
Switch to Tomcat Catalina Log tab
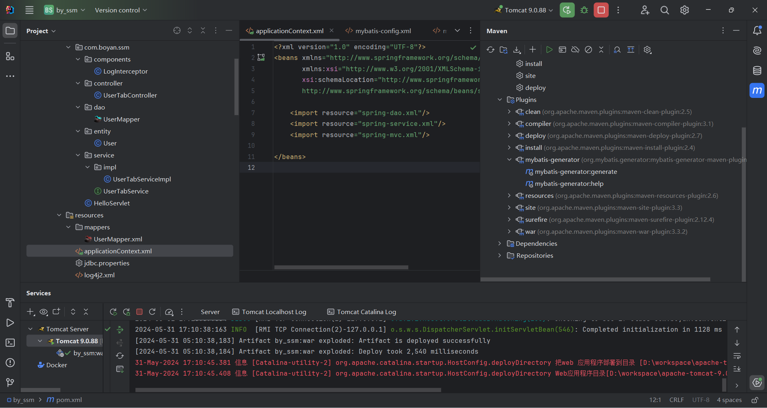(362, 312)
